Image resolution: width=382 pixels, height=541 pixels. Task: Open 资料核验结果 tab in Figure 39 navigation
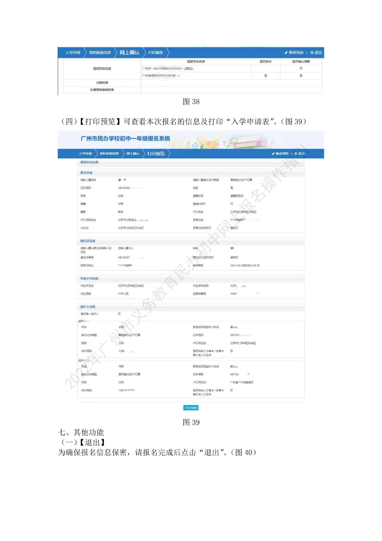point(109,153)
